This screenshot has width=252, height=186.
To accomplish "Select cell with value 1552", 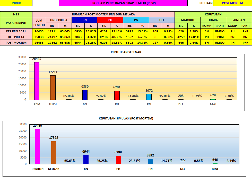I will (x=129, y=37).
